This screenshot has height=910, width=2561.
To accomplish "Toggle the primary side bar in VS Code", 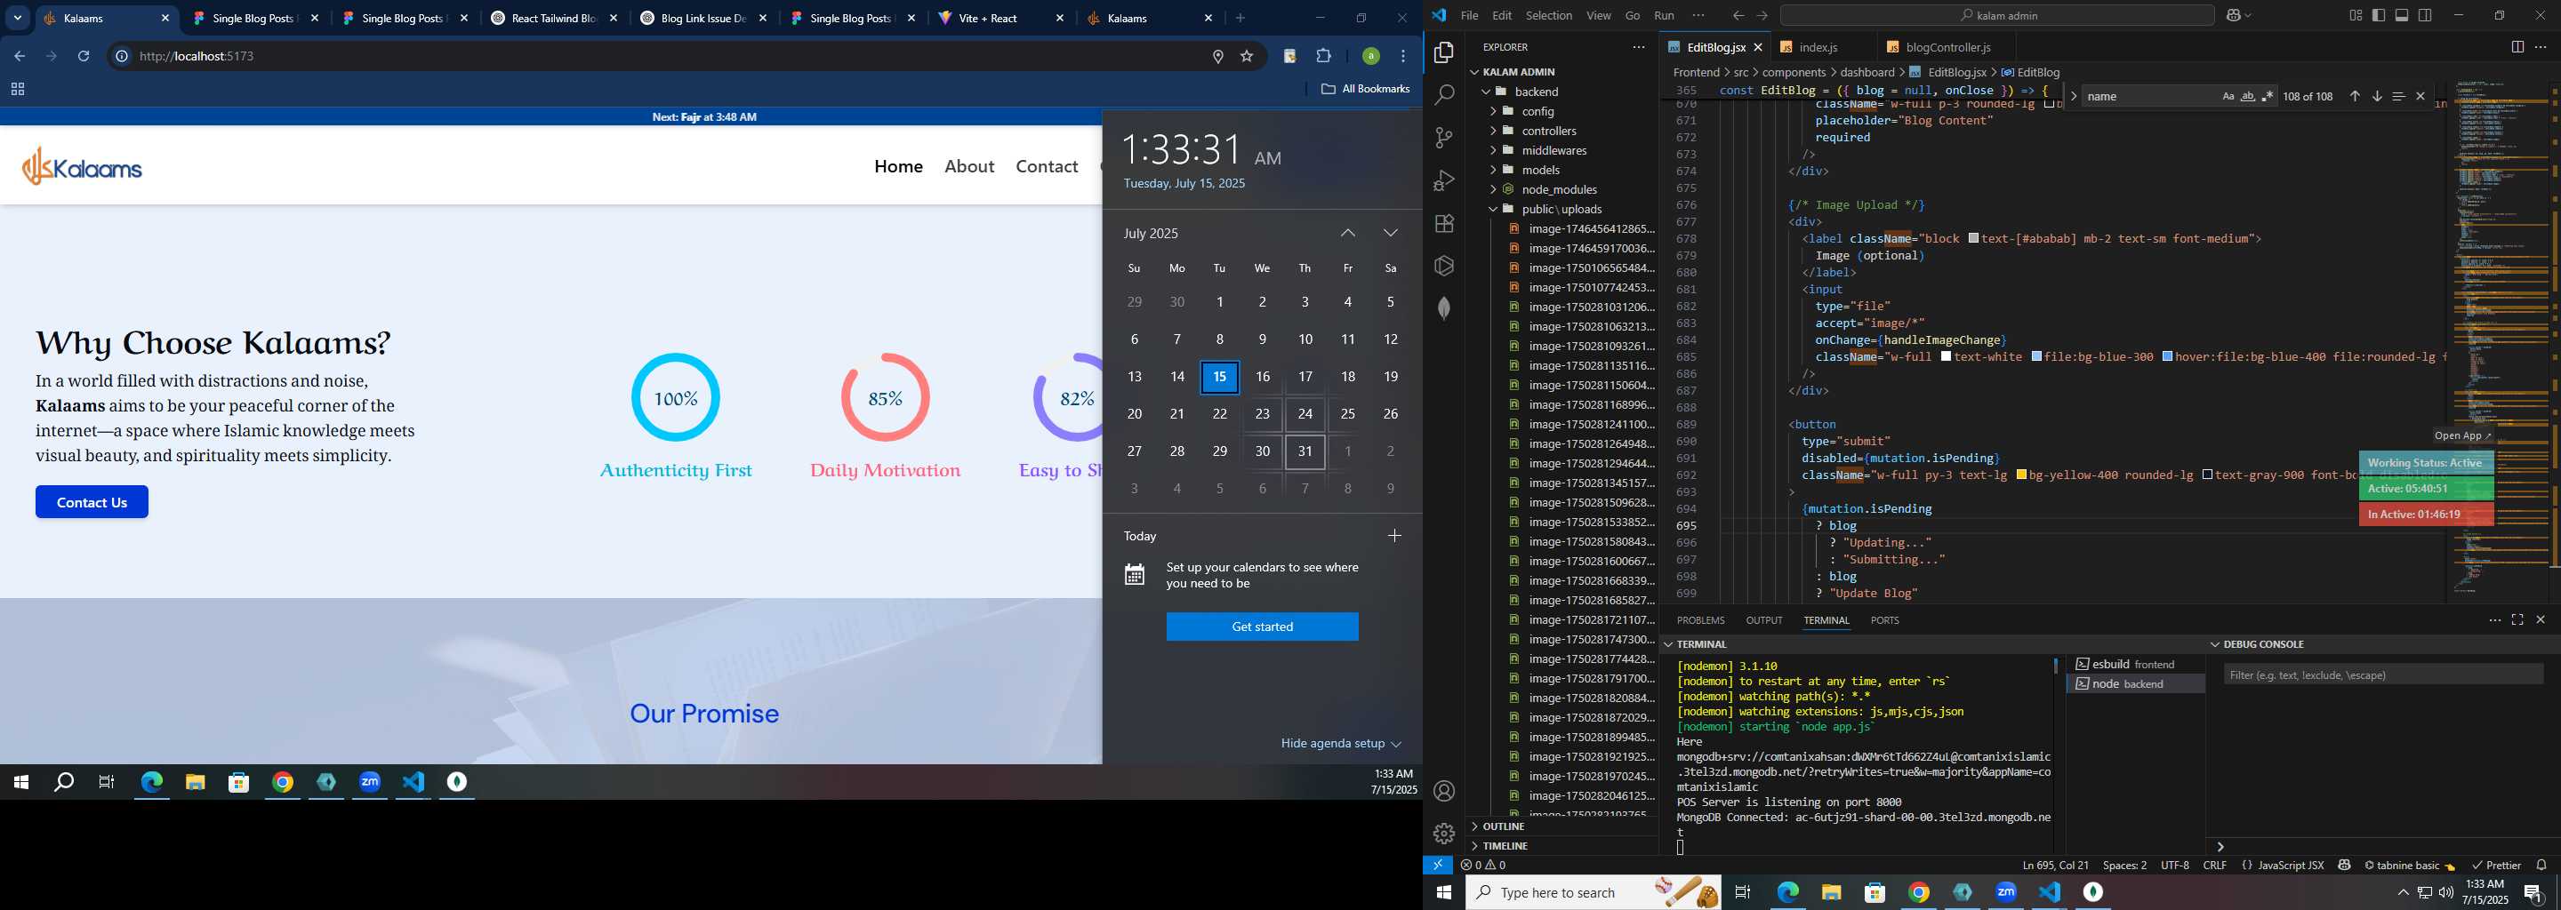I will click(2378, 16).
